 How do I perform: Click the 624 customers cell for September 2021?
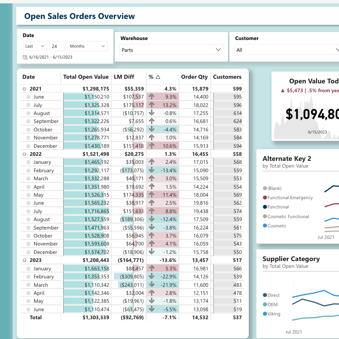click(x=237, y=121)
